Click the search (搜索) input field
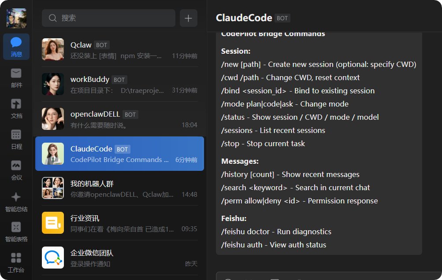 point(108,18)
